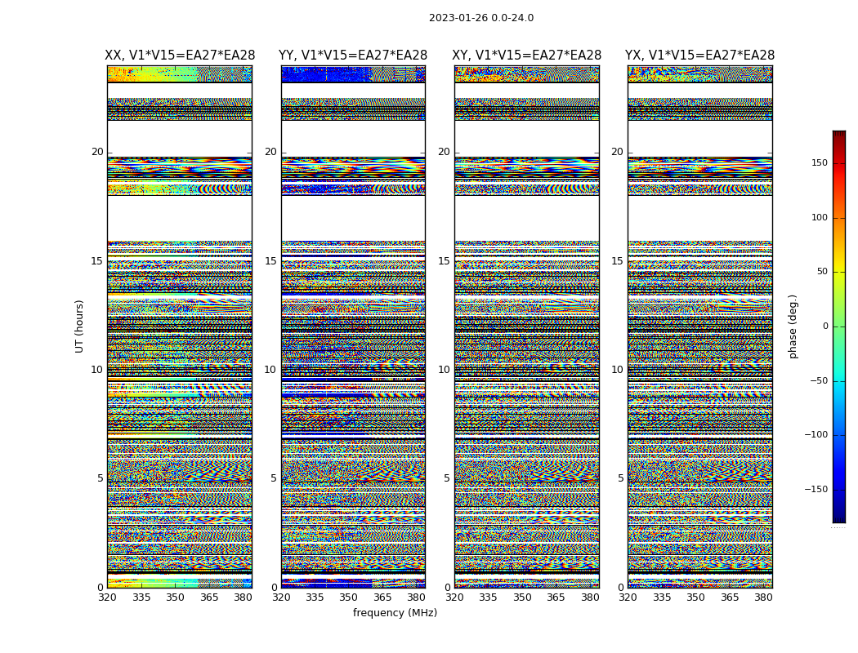Click the 380 MHz tick under YX plot
858x653 pixels.
763,597
